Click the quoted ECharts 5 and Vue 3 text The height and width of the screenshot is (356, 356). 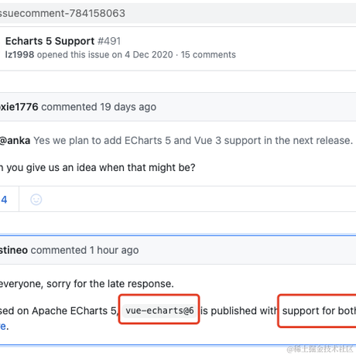click(193, 141)
